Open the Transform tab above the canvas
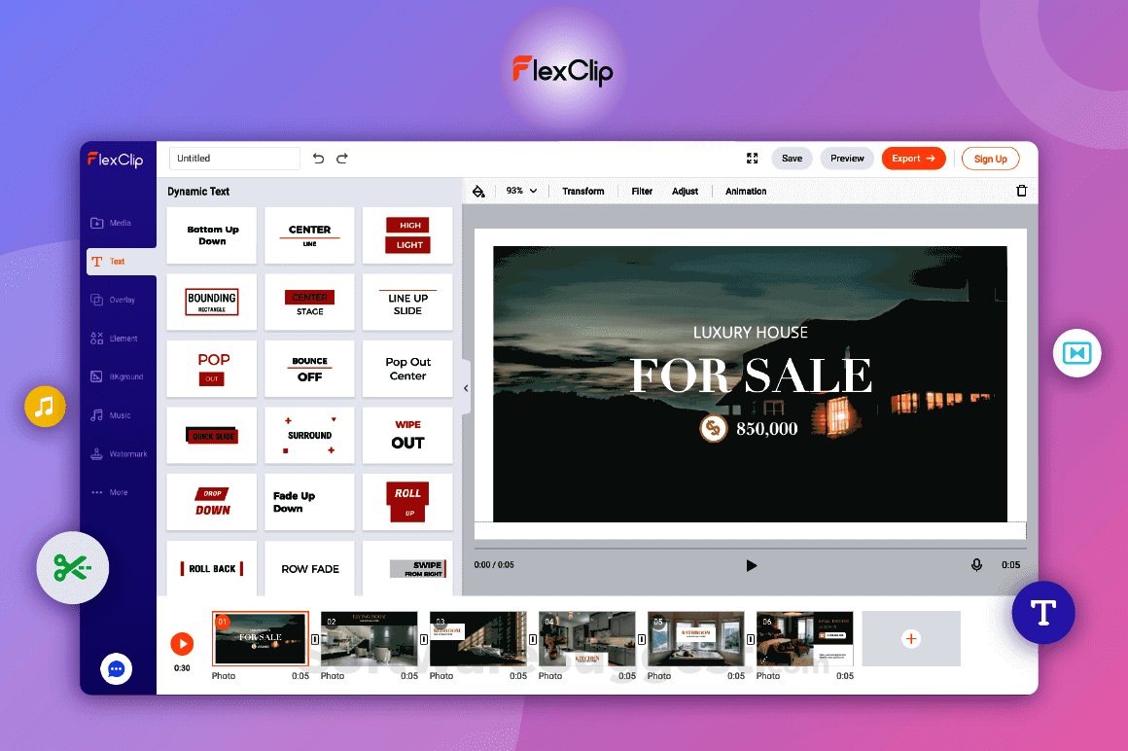 click(583, 191)
